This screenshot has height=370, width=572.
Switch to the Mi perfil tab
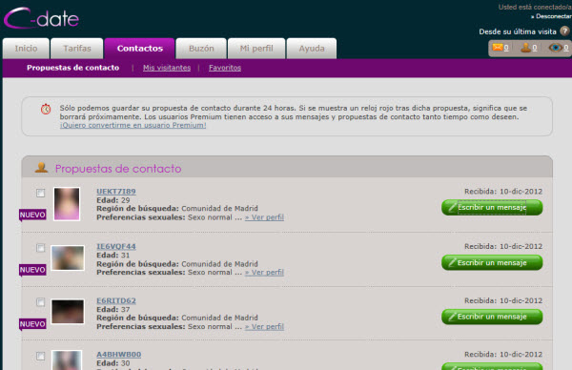click(x=256, y=49)
